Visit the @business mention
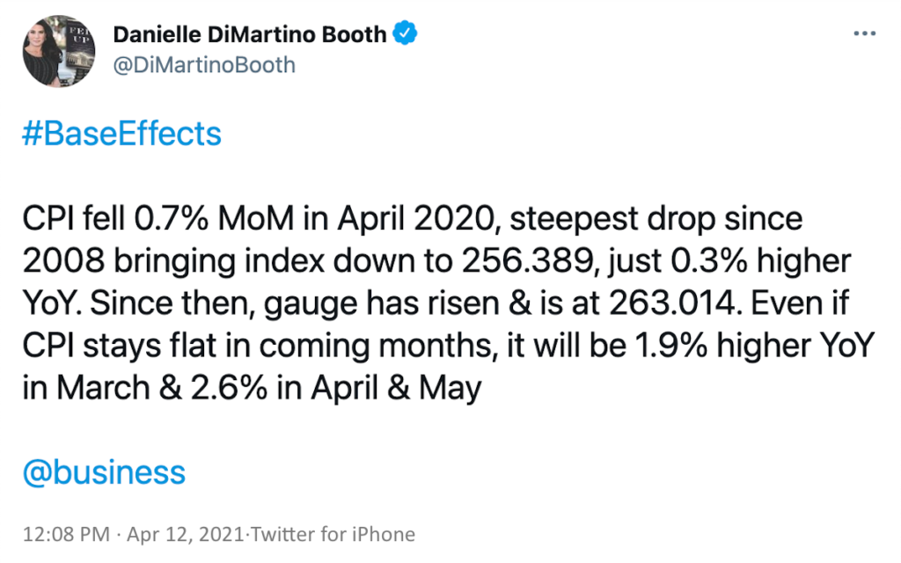Image resolution: width=901 pixels, height=563 pixels. point(104,472)
